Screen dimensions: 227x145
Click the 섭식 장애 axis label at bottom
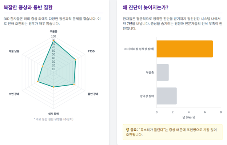coord(53,114)
